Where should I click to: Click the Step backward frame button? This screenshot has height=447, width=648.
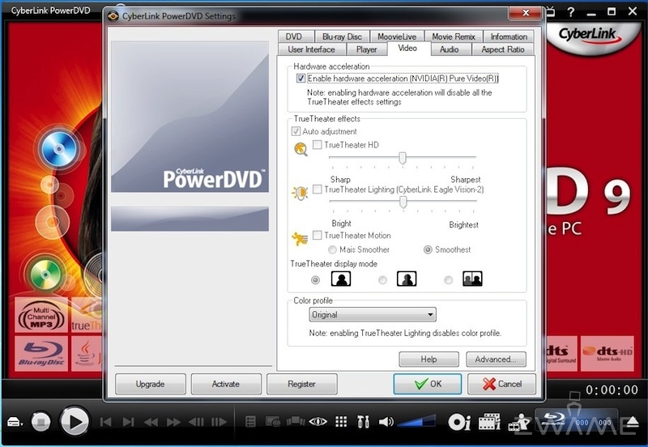tap(196, 422)
